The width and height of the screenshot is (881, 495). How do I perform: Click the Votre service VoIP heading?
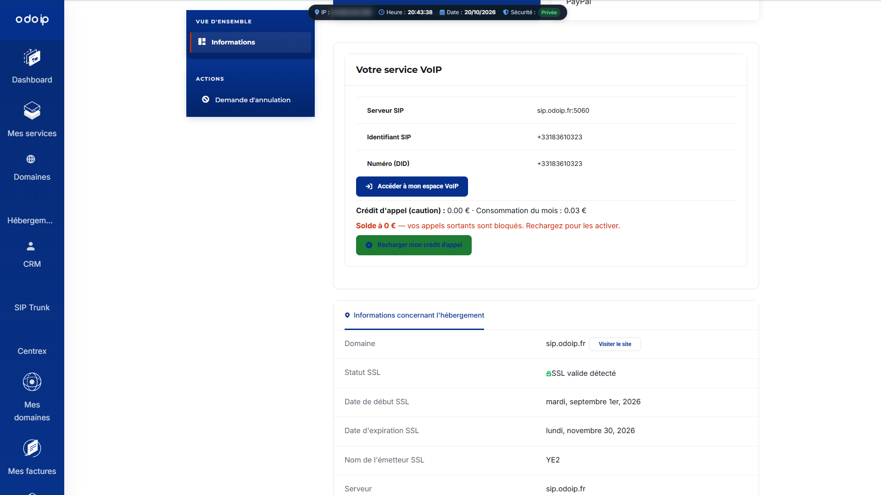click(399, 70)
